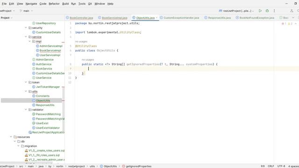Viewport: 299px width, 168px height.
Task: Click the security package folder icon
Action: coord(30,28)
